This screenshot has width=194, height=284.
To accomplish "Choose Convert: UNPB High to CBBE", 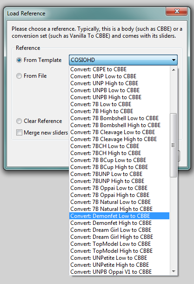I will click(119, 97).
